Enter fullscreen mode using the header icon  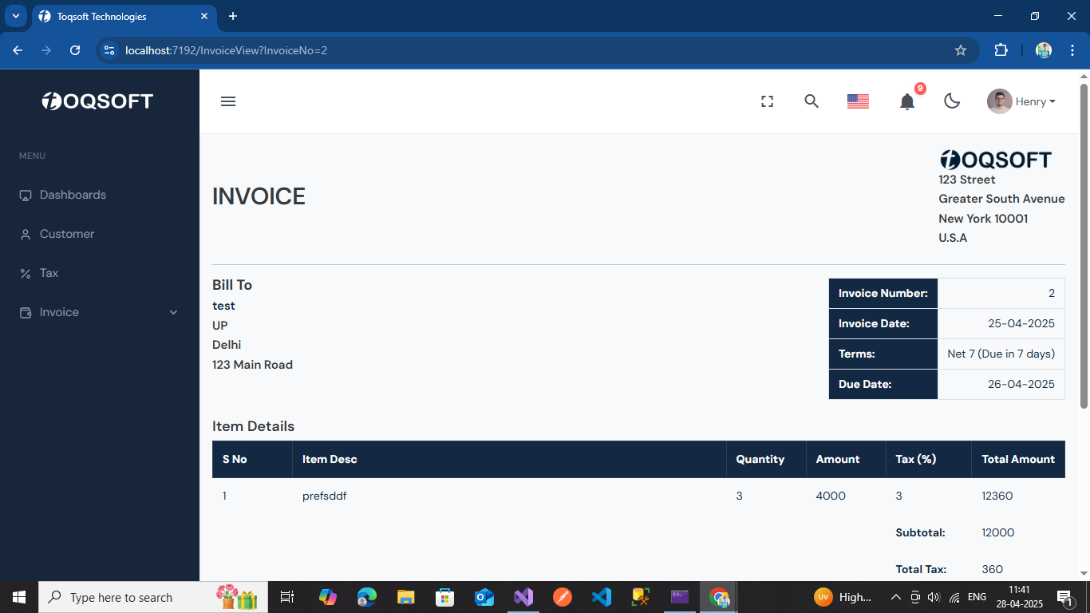pyautogui.click(x=767, y=101)
